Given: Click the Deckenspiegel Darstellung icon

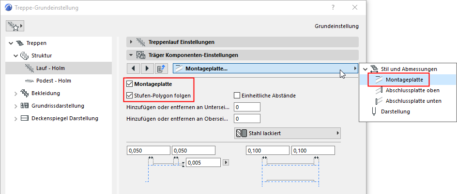Looking at the screenshot, I should (x=25, y=118).
